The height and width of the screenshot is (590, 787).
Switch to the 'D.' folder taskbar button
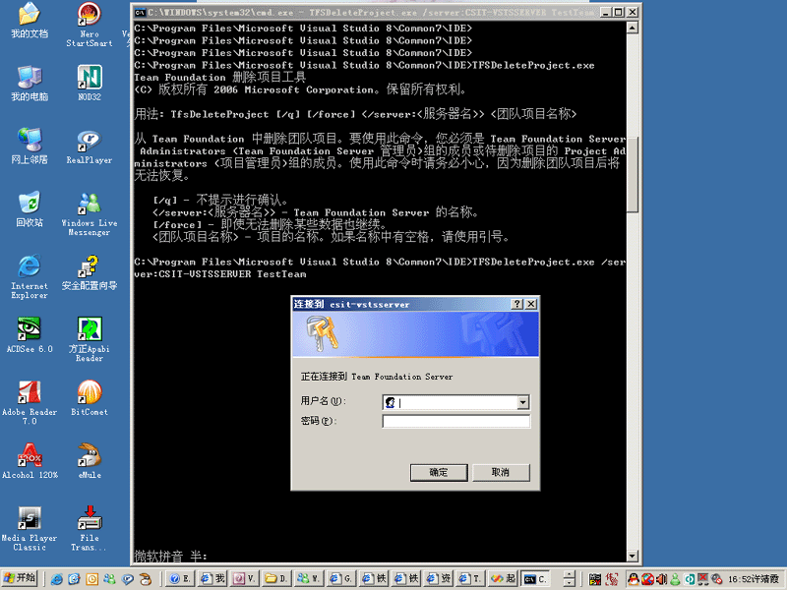[x=276, y=579]
